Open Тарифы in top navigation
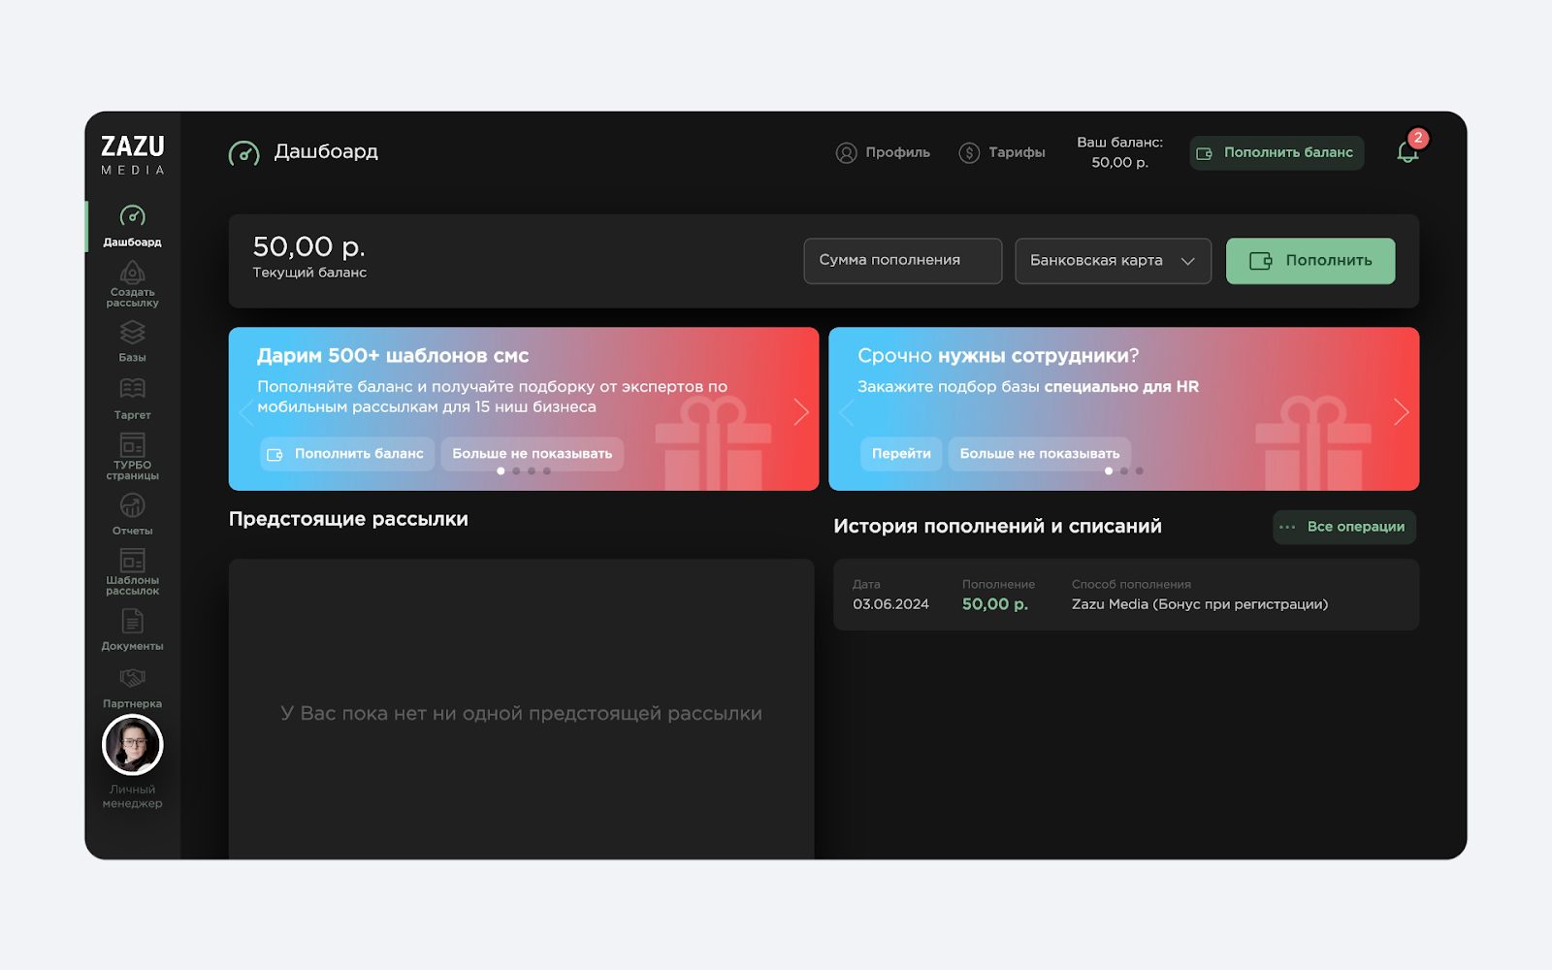 pyautogui.click(x=1002, y=152)
